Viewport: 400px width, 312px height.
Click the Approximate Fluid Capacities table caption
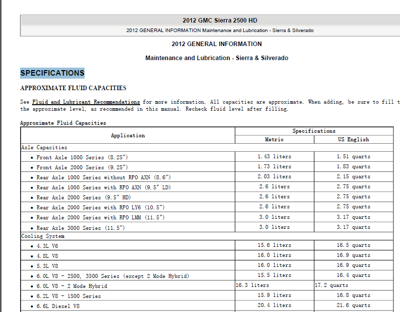click(63, 123)
